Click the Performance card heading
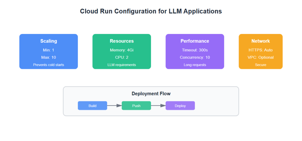Image resolution: width=302 pixels, height=141 pixels. coord(195,41)
